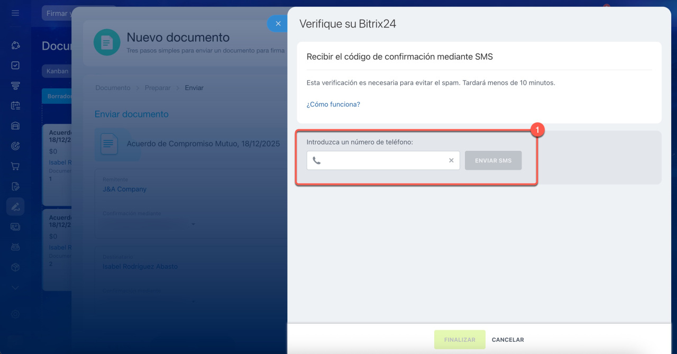
Task: Open the box package icon in sidebar
Action: (15, 267)
